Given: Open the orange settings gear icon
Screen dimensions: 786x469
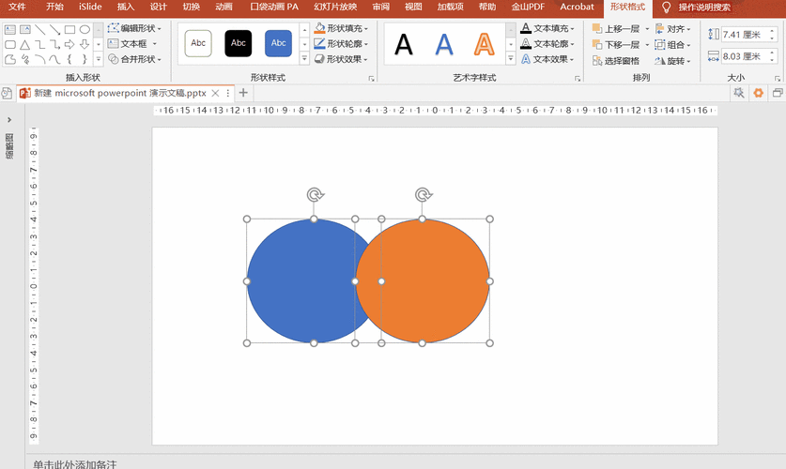Looking at the screenshot, I should [x=758, y=94].
